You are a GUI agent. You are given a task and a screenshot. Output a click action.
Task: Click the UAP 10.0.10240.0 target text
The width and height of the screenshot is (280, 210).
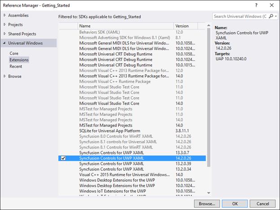click(231, 59)
